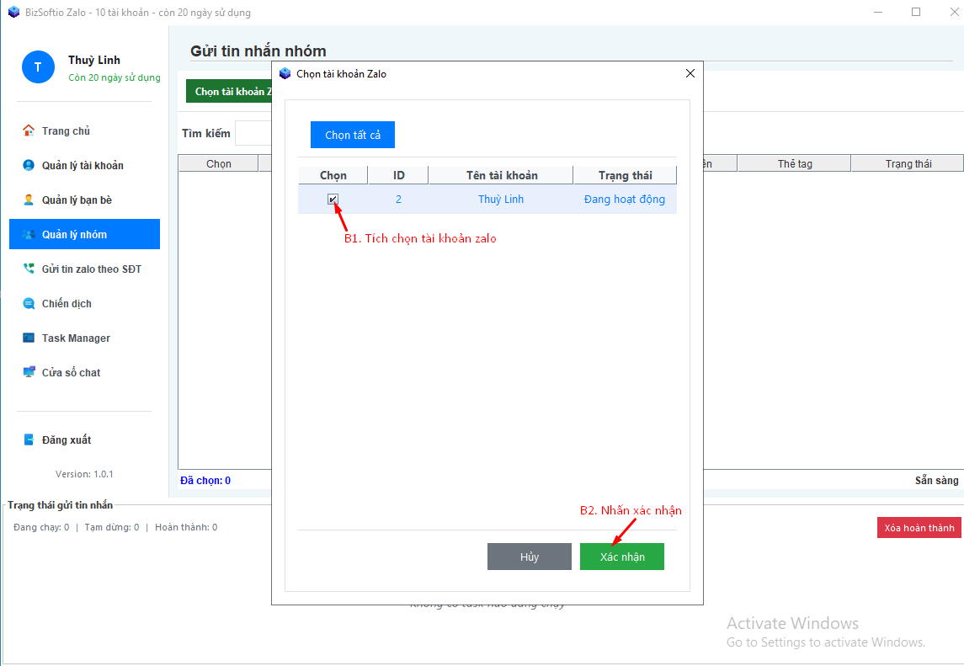The height and width of the screenshot is (666, 964).
Task: Click the Đang hoạt động status cell
Action: [624, 200]
